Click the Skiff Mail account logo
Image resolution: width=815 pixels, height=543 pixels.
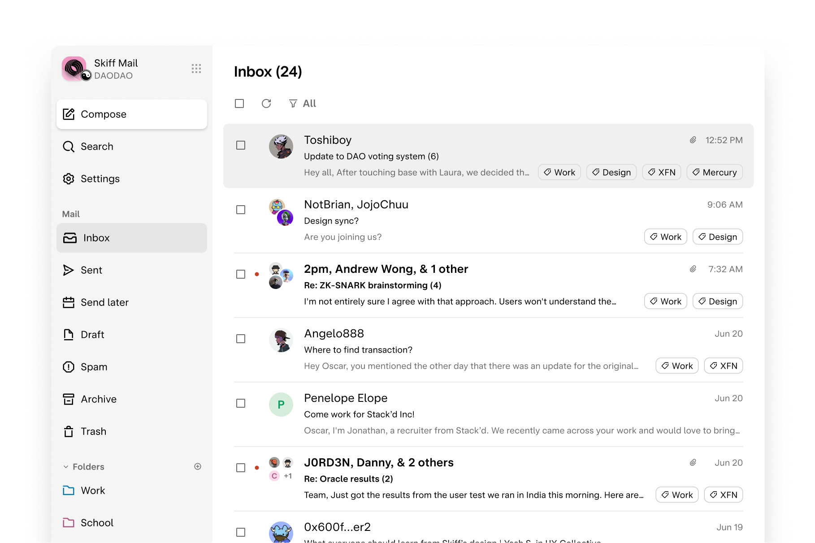[74, 69]
